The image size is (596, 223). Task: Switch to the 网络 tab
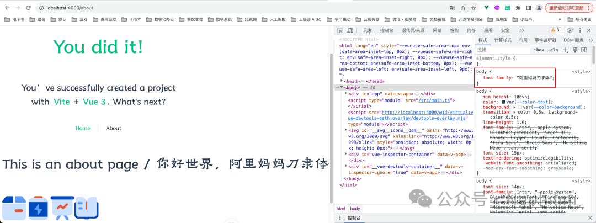point(437,30)
